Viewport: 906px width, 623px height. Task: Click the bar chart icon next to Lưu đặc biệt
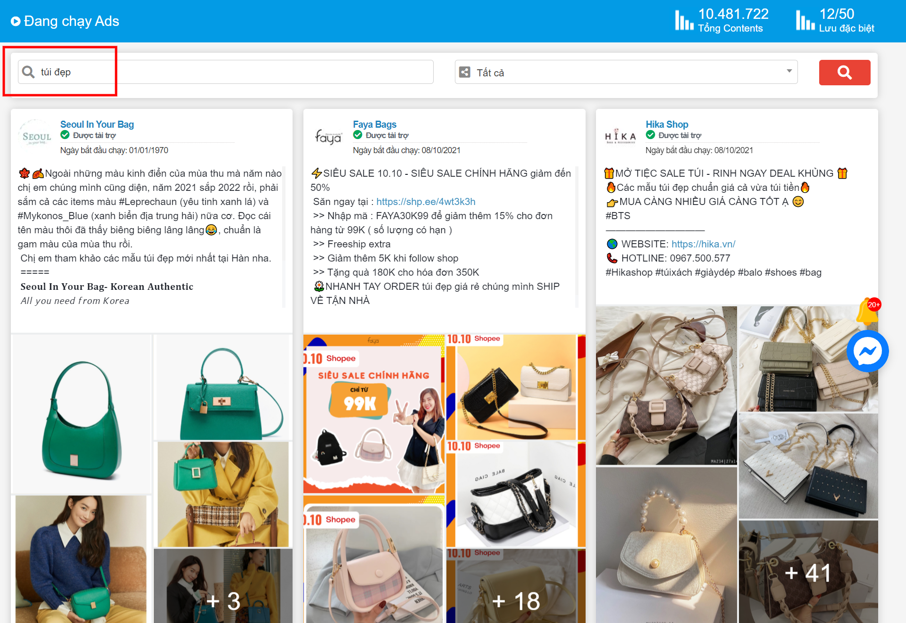(x=805, y=20)
